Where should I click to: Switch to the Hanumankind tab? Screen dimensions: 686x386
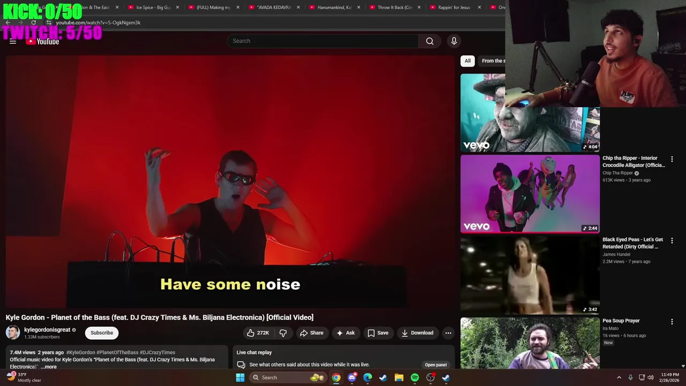click(334, 8)
